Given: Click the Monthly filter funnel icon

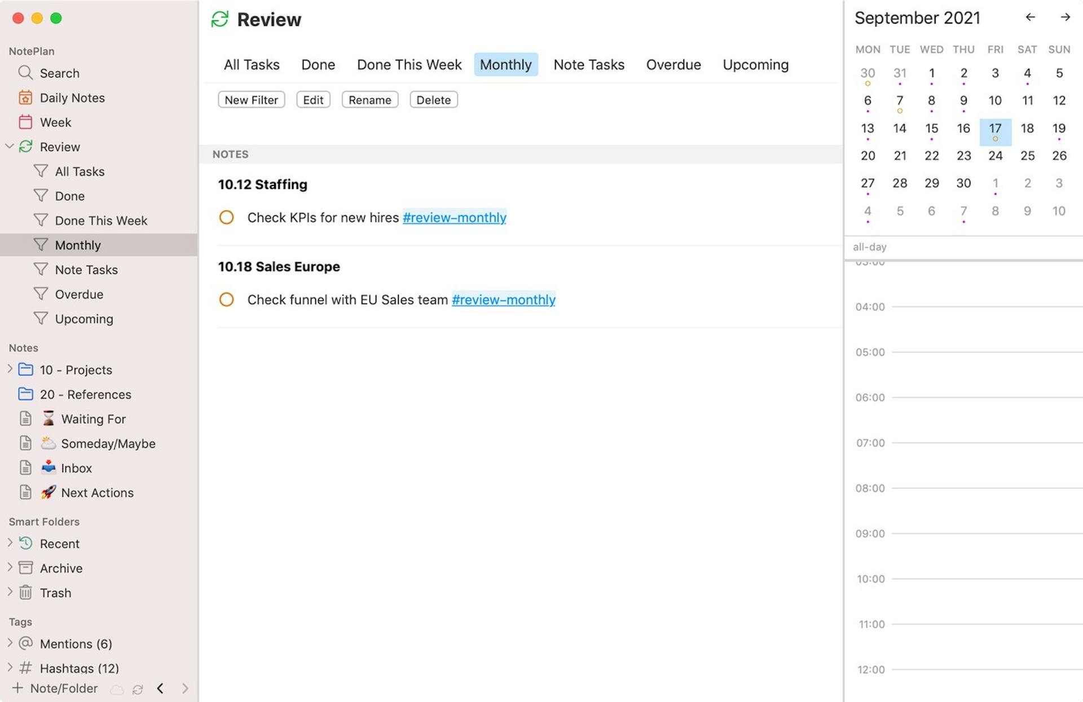Looking at the screenshot, I should point(41,244).
